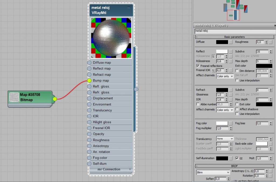This screenshot has width=276, height=182.
Task: Click the Diffuse map input socket
Action: click(x=89, y=63)
